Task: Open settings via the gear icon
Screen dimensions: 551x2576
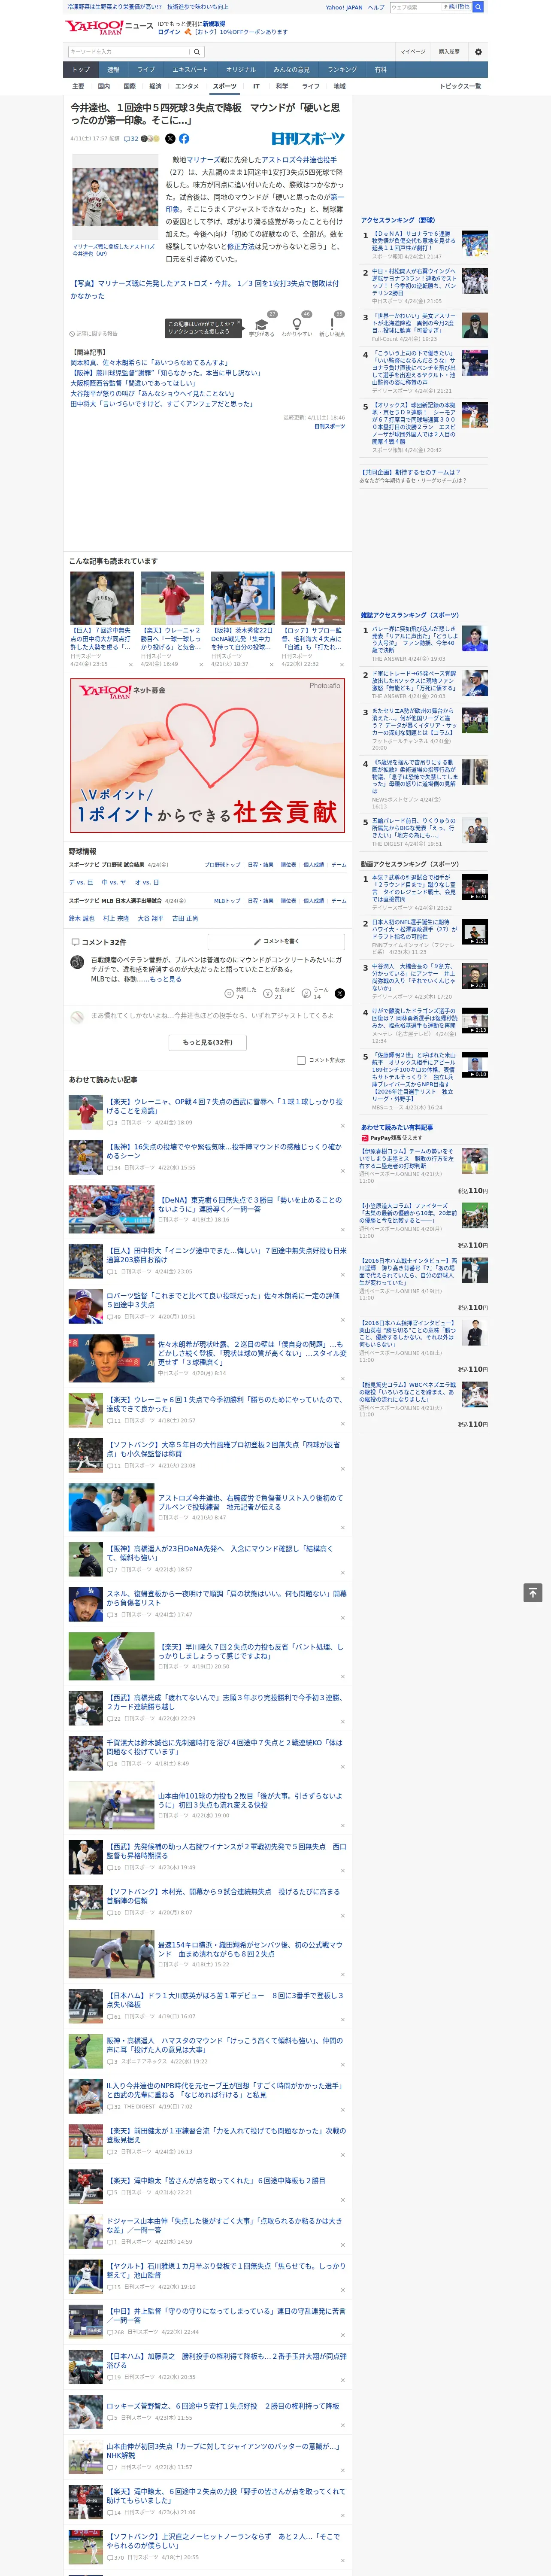Action: (478, 52)
